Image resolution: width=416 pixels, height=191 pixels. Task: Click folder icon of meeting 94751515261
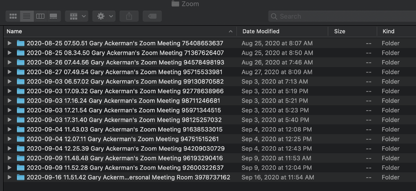(x=20, y=139)
